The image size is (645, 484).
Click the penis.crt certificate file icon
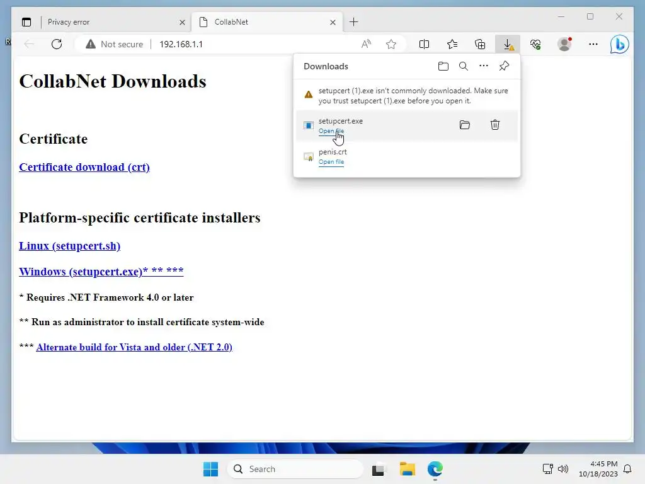pos(309,156)
